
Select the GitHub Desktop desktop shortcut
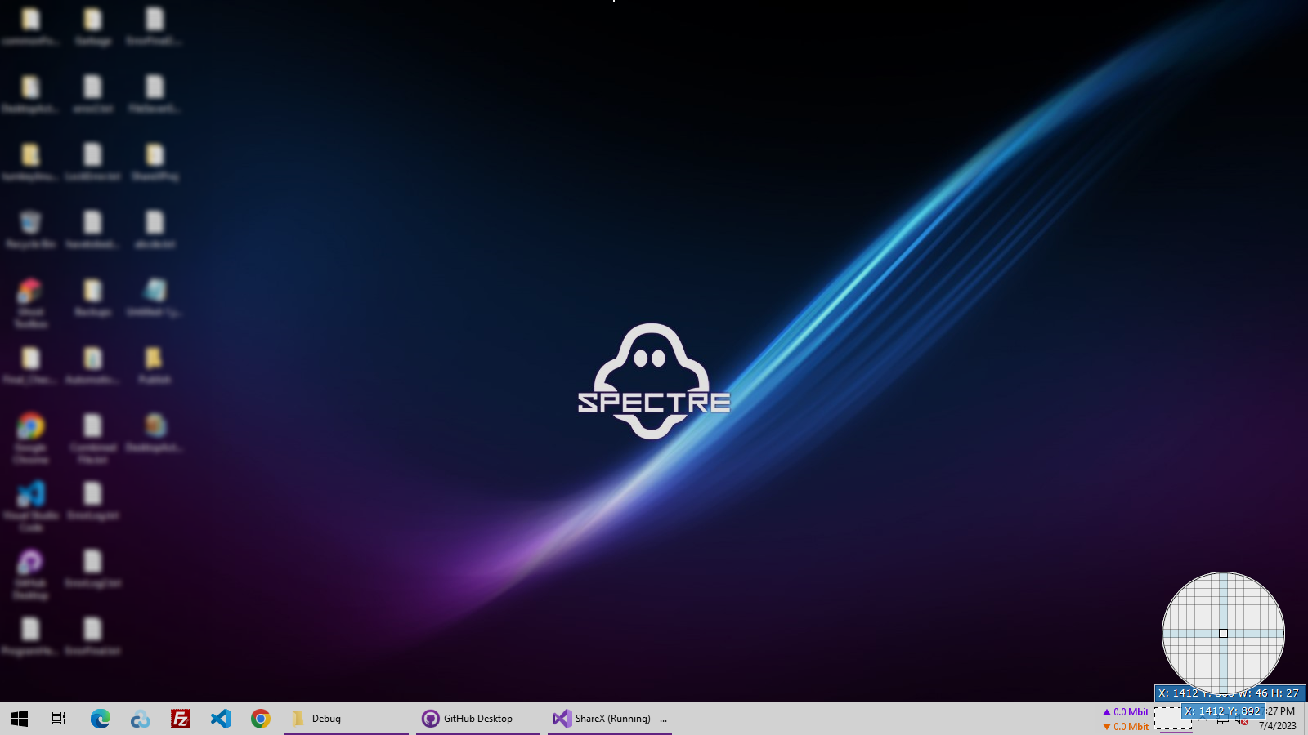[30, 574]
